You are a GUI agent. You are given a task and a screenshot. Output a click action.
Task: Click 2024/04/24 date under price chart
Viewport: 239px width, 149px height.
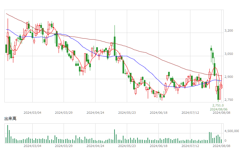96,113
